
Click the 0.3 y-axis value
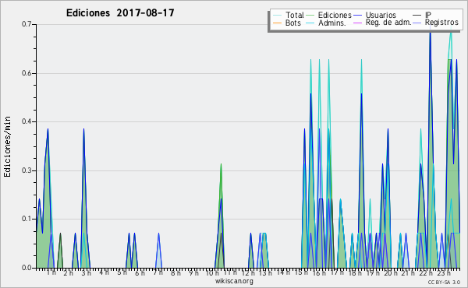pos(27,170)
